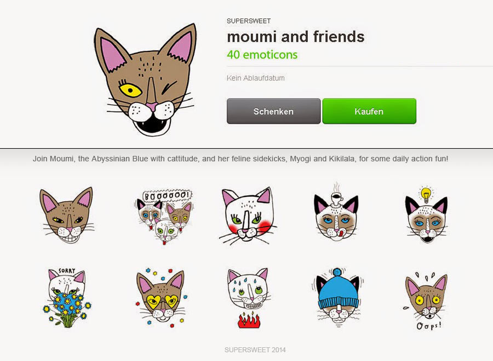The height and width of the screenshot is (361, 493).
Task: Choose the blushing white cat sticker
Action: [248, 216]
